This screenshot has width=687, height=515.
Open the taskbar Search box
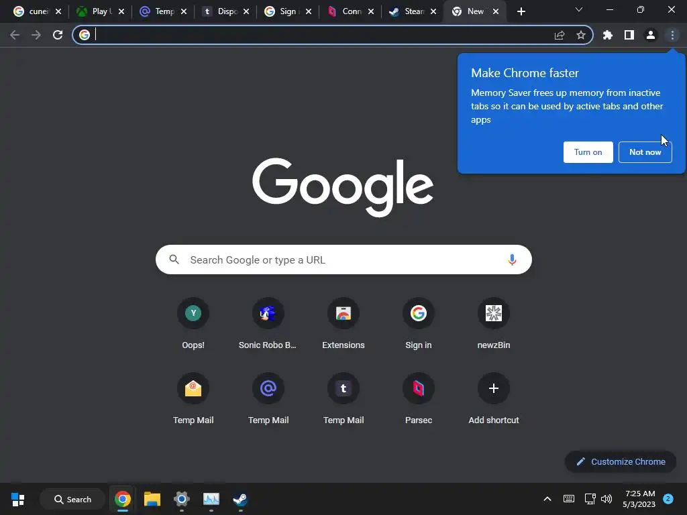point(72,499)
